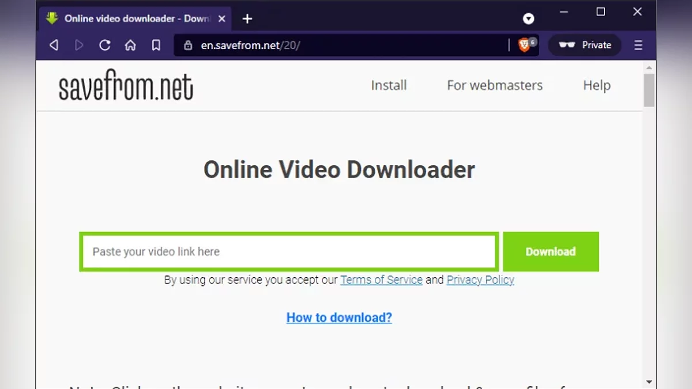The height and width of the screenshot is (389, 692).
Task: Click the Online Video Downloader heading
Action: pyautogui.click(x=339, y=170)
